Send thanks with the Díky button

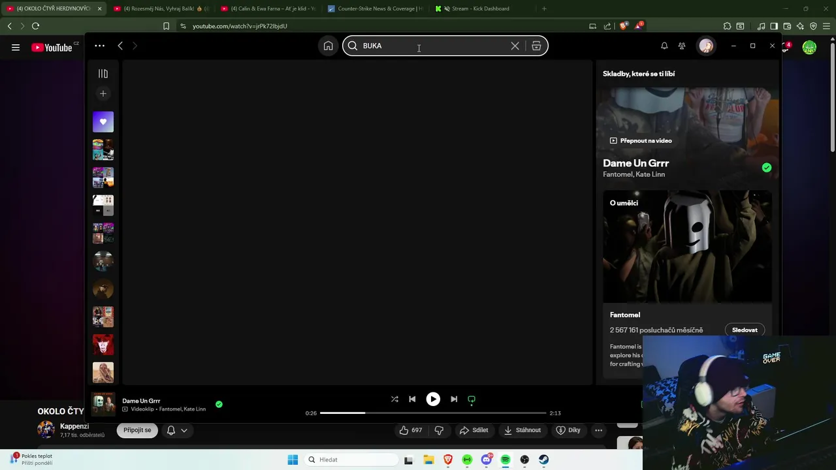tap(568, 430)
